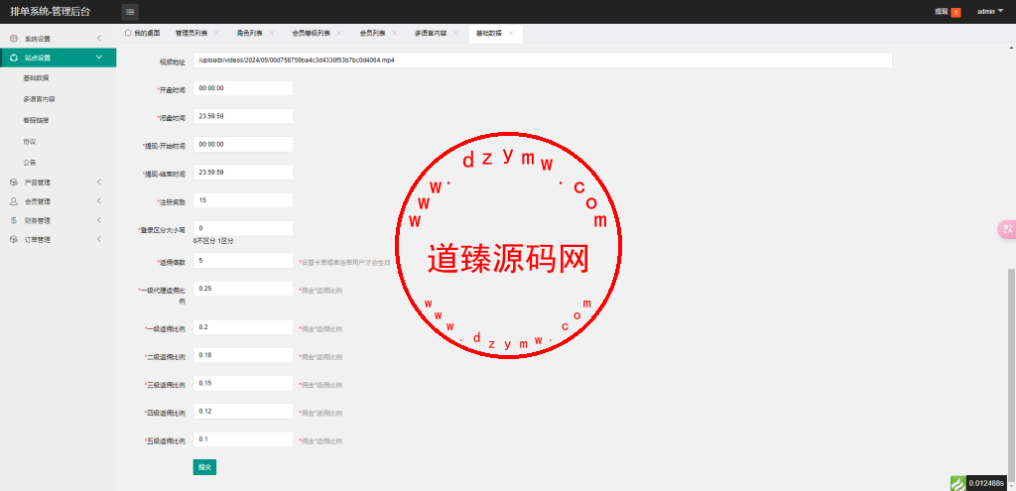Close the 角色列表 tab
This screenshot has height=491, width=1016.
[x=272, y=33]
